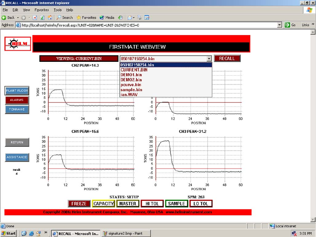This screenshot has height=237, width=316.
Task: Click the Local intranet zone status icon
Action: 272,226
